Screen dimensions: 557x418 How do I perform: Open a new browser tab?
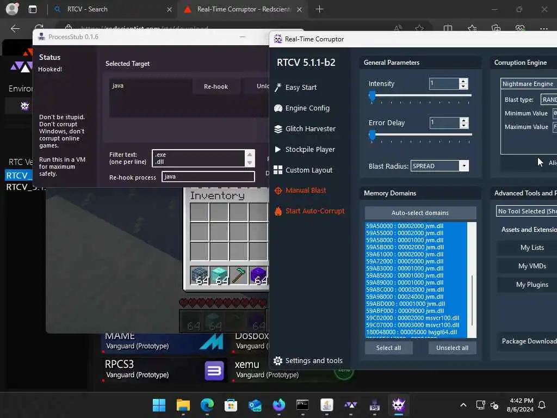(319, 9)
